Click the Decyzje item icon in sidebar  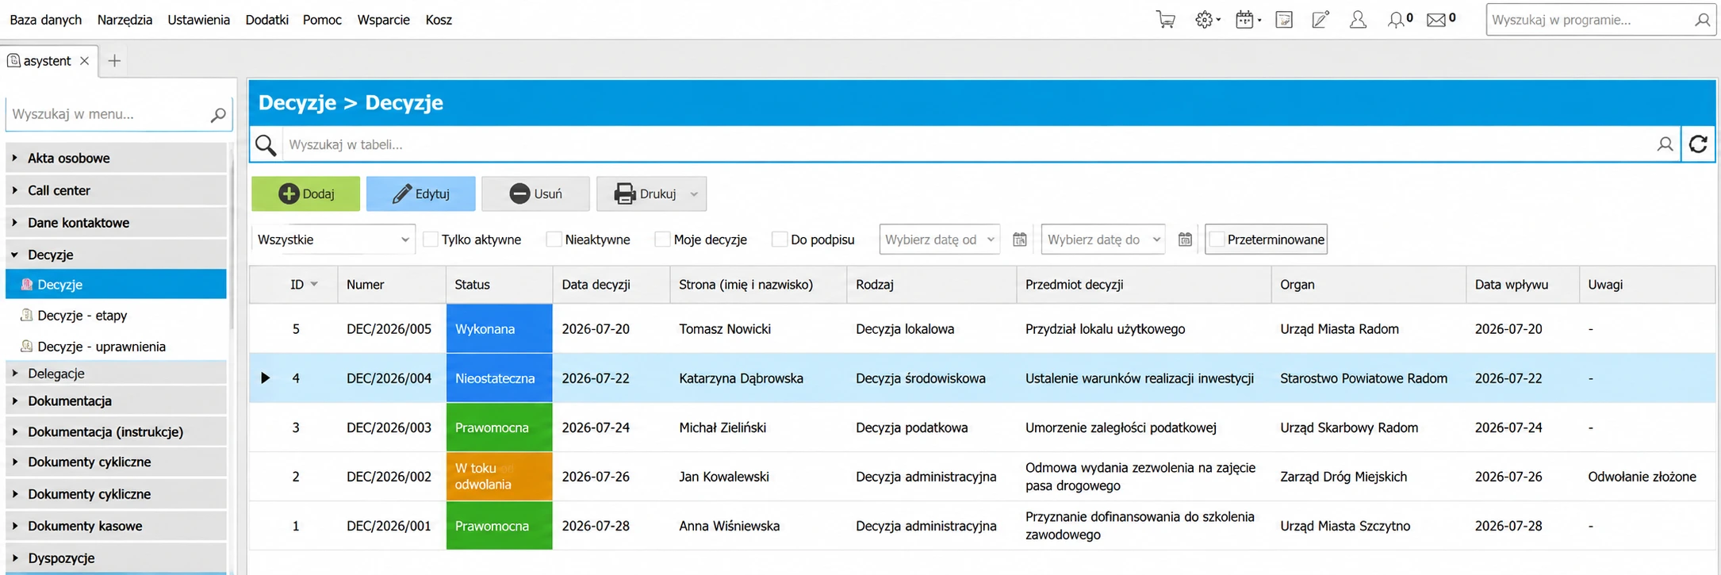[x=27, y=285]
